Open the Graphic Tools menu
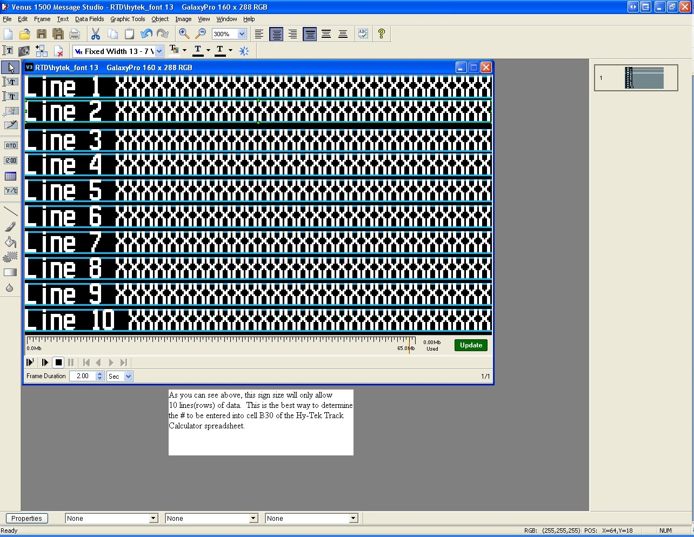The image size is (694, 537). 128,19
